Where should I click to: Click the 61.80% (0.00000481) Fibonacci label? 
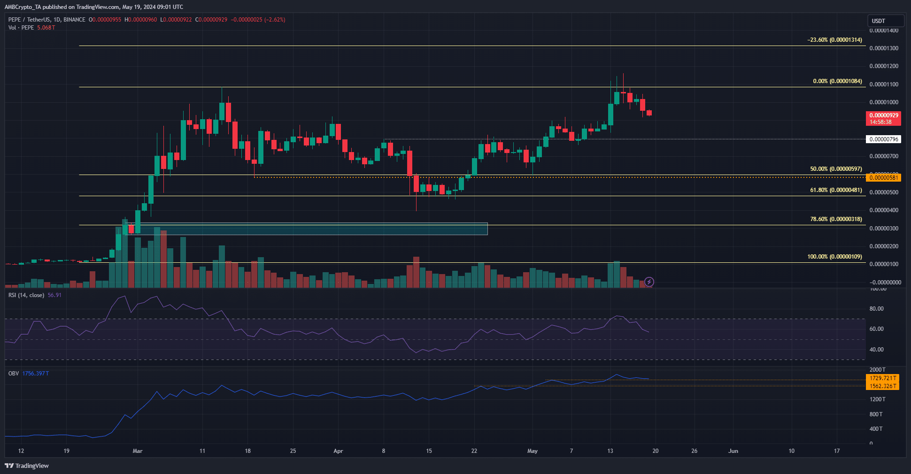pyautogui.click(x=836, y=190)
